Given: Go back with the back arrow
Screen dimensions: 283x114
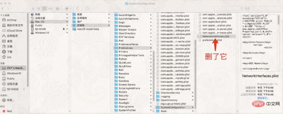Looking at the screenshot, I should [x=3, y=8].
